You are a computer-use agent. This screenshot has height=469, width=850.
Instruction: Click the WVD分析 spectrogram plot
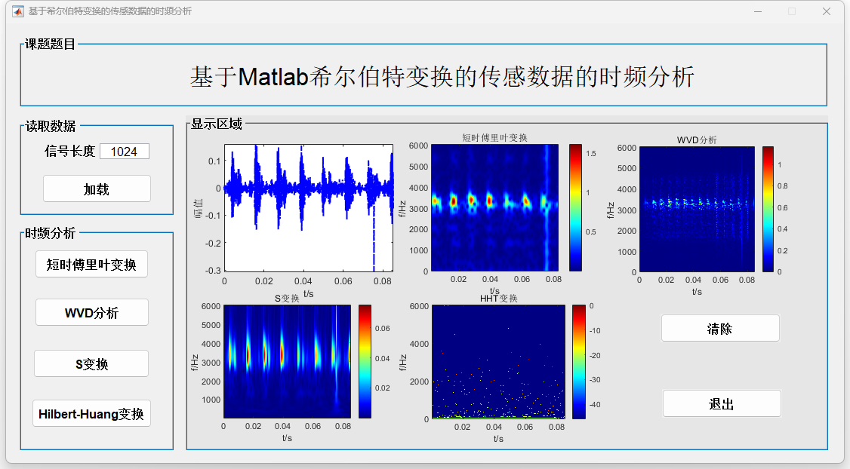point(697,209)
